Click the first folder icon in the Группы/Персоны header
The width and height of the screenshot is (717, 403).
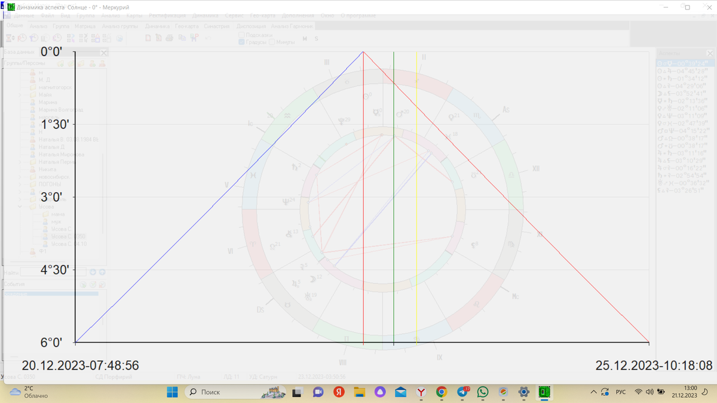[x=60, y=63]
